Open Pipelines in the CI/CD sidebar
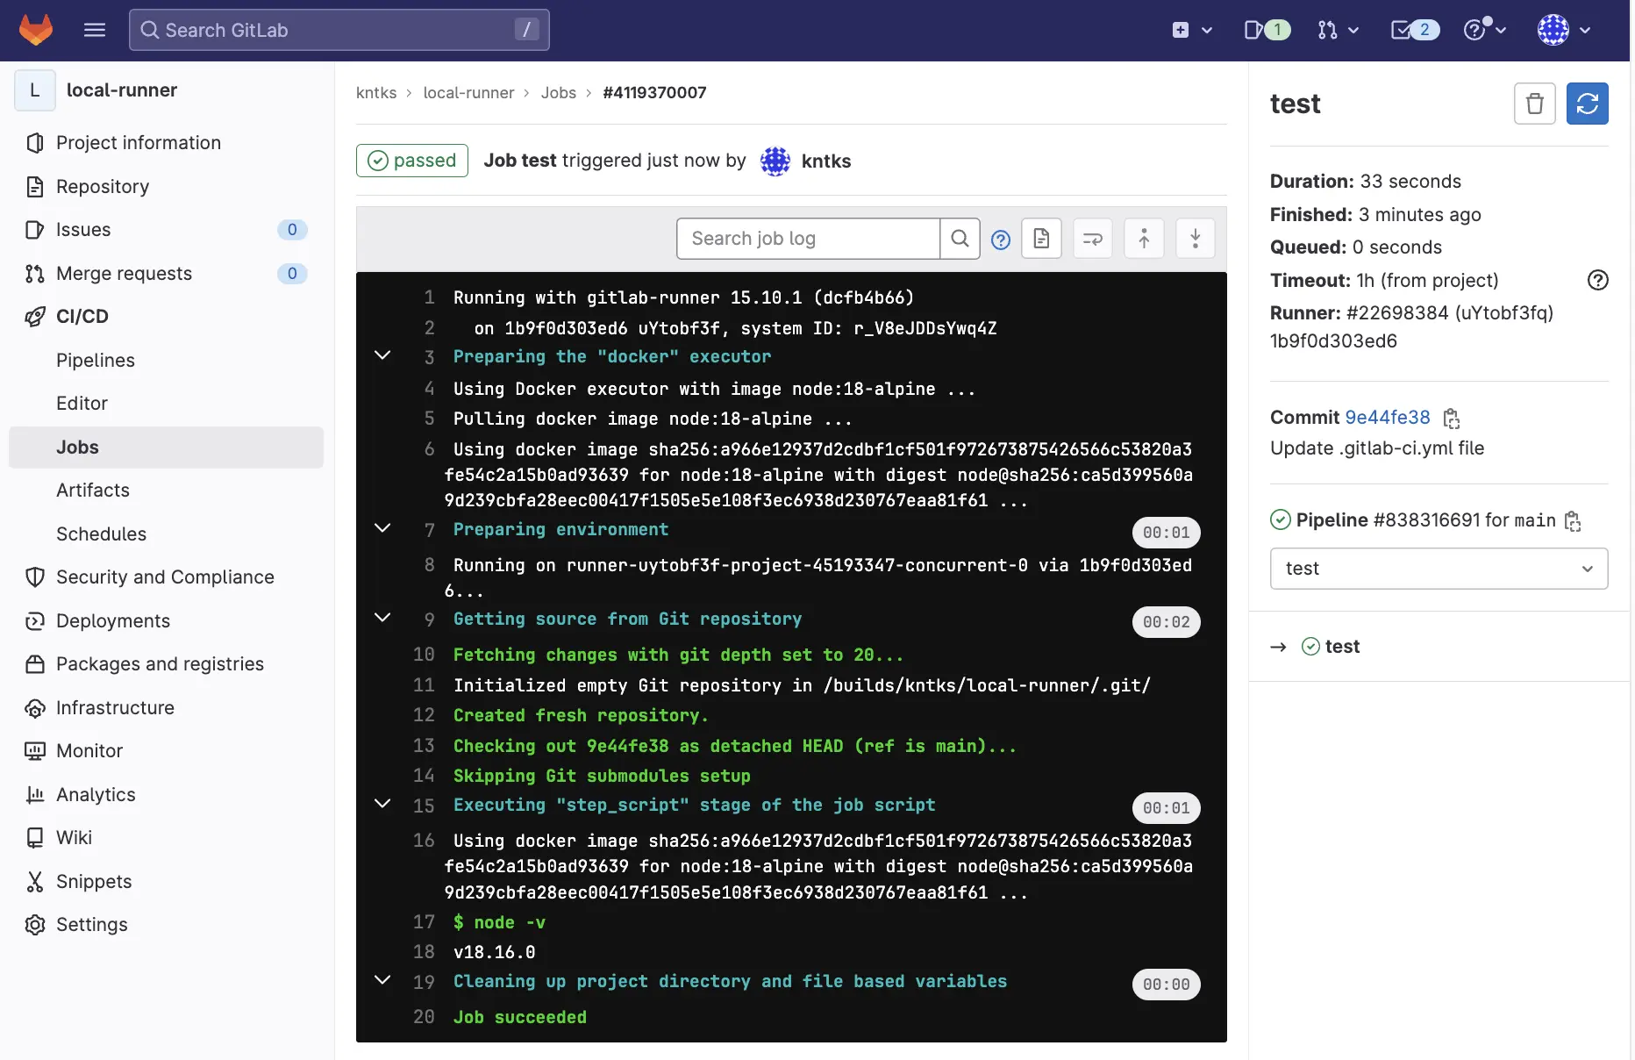Viewport: 1635px width, 1060px height. click(x=96, y=361)
